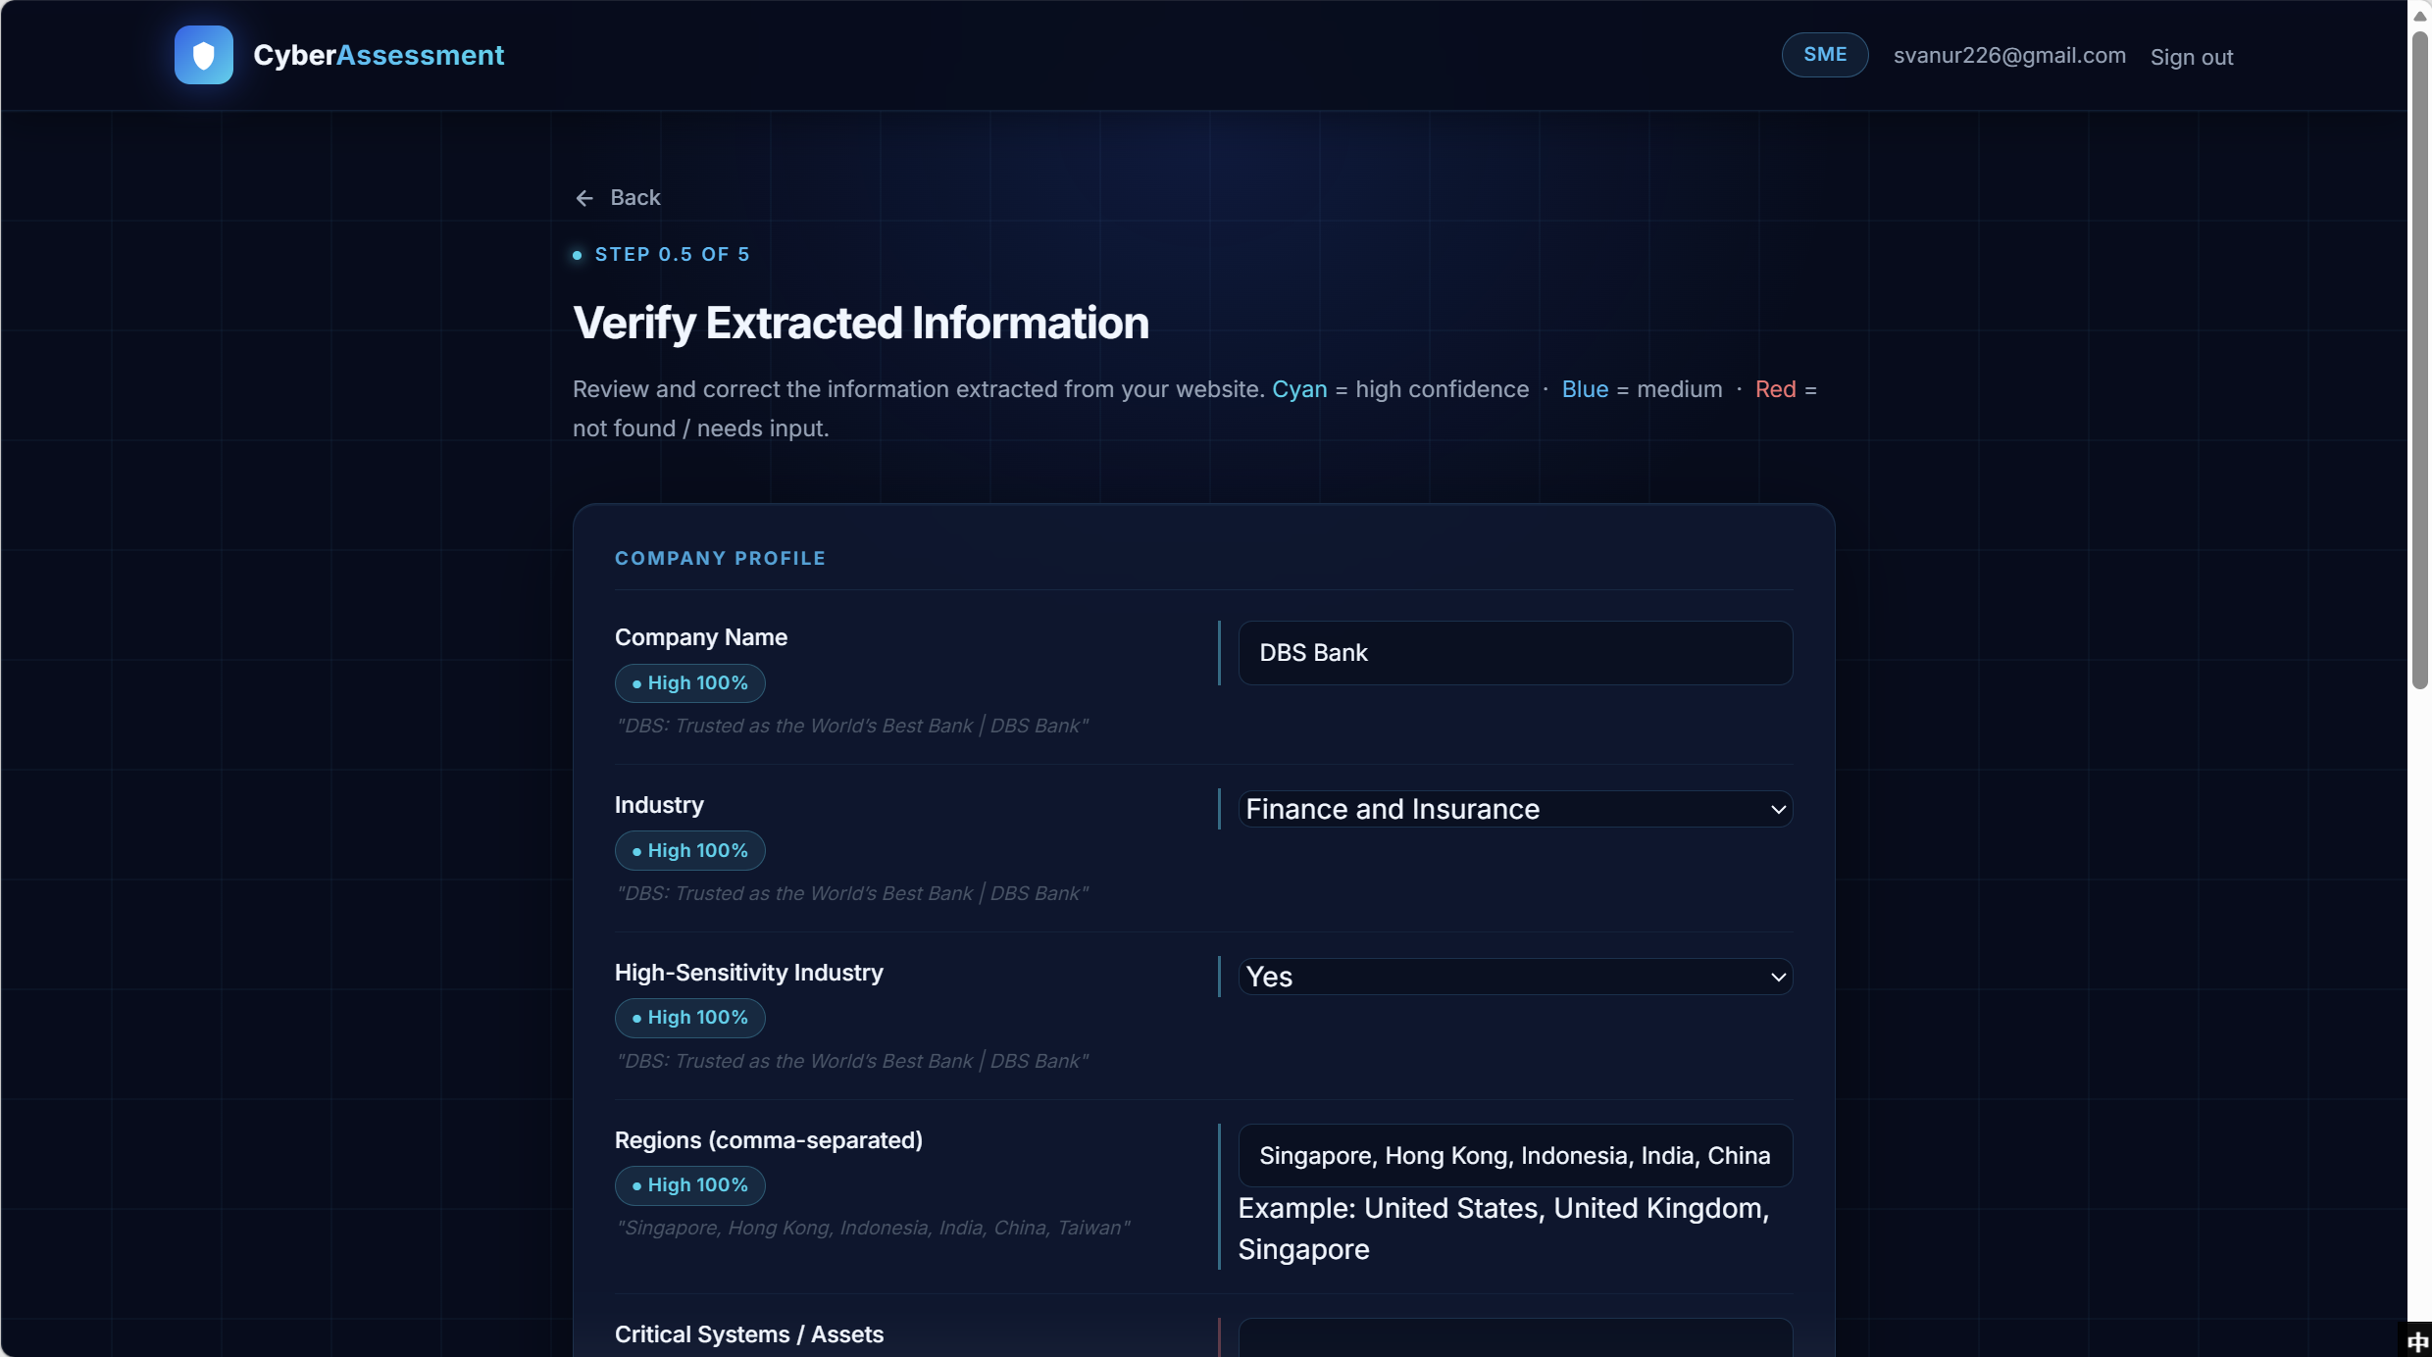The width and height of the screenshot is (2432, 1357).
Task: Click the Critical Systems / Assets label
Action: click(x=749, y=1335)
